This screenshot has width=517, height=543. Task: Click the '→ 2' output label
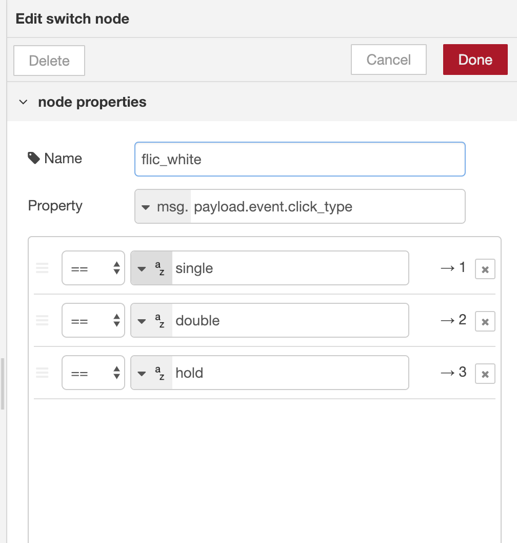(x=453, y=320)
